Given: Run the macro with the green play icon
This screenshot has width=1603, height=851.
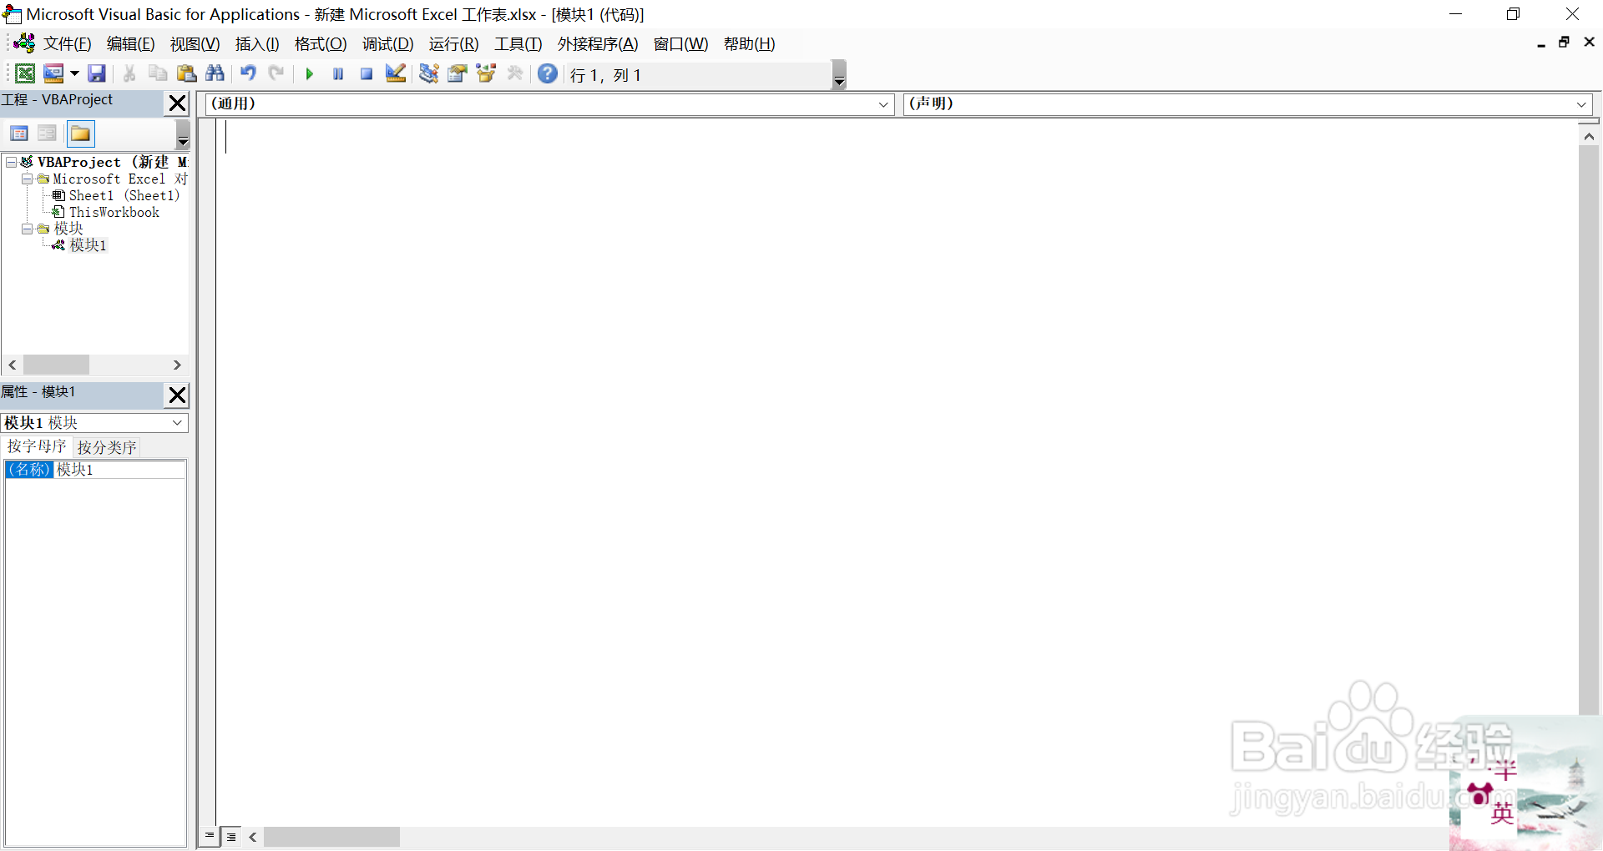Looking at the screenshot, I should tap(310, 74).
